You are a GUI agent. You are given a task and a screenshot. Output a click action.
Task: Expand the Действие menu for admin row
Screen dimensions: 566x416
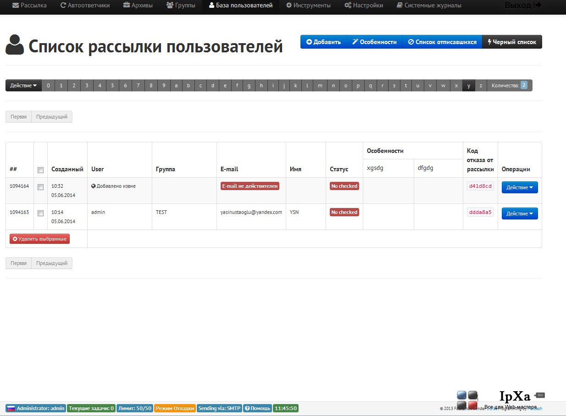[x=520, y=214]
